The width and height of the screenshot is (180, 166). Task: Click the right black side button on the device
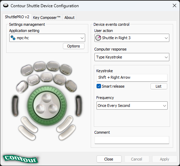click(79, 106)
